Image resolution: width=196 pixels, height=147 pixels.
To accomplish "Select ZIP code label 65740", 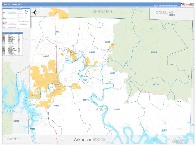I will 72,52.
